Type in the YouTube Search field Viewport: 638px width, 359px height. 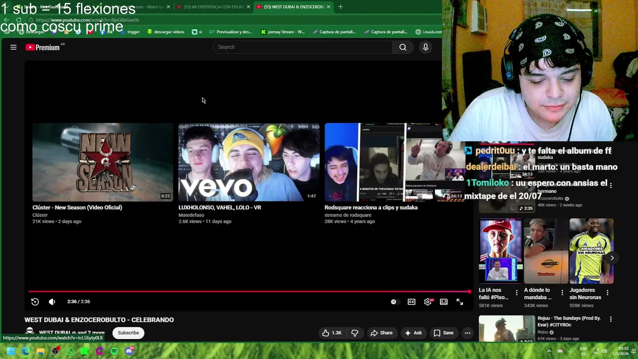tap(303, 47)
